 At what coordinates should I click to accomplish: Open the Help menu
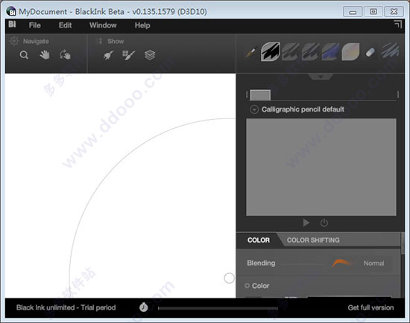click(142, 25)
